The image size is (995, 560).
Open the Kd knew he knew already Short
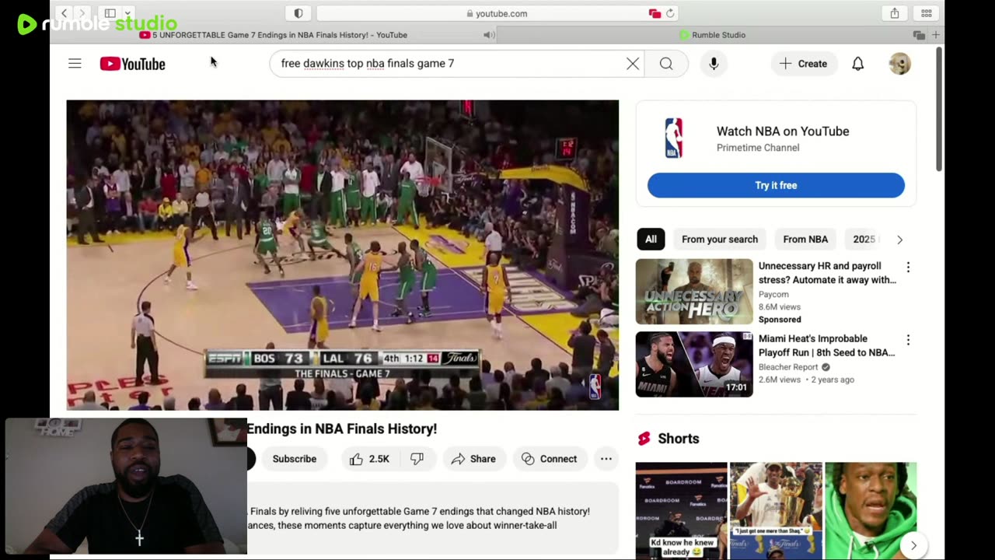click(x=681, y=511)
